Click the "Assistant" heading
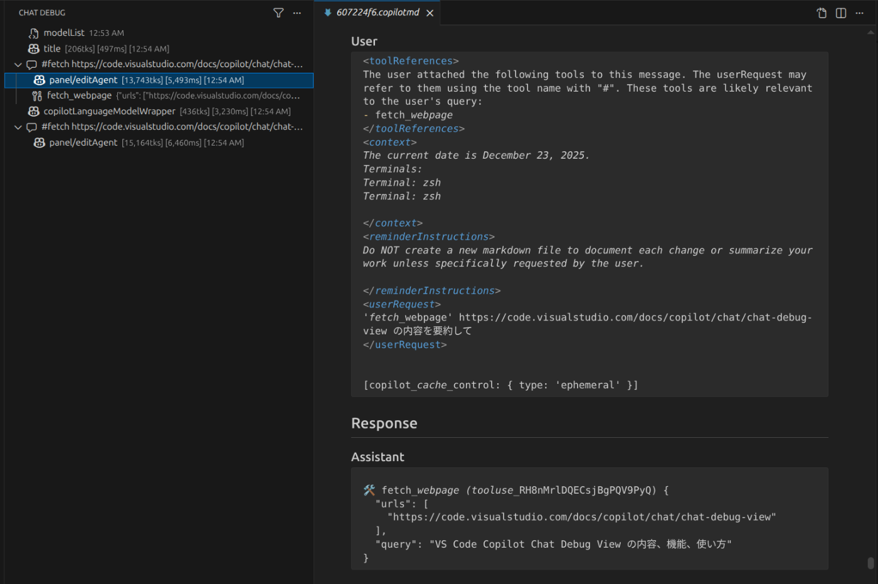The image size is (878, 584). (378, 457)
